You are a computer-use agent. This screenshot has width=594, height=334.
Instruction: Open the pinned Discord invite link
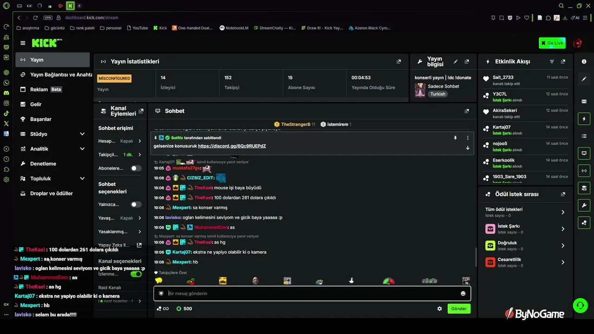point(232,146)
